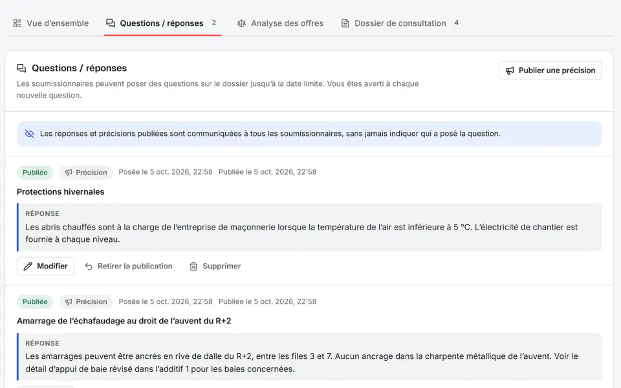Select the Questions / réponses tab
Screen dimensions: 621x388
162,23
